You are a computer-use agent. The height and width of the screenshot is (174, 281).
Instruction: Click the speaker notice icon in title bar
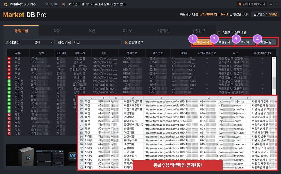click(64, 4)
